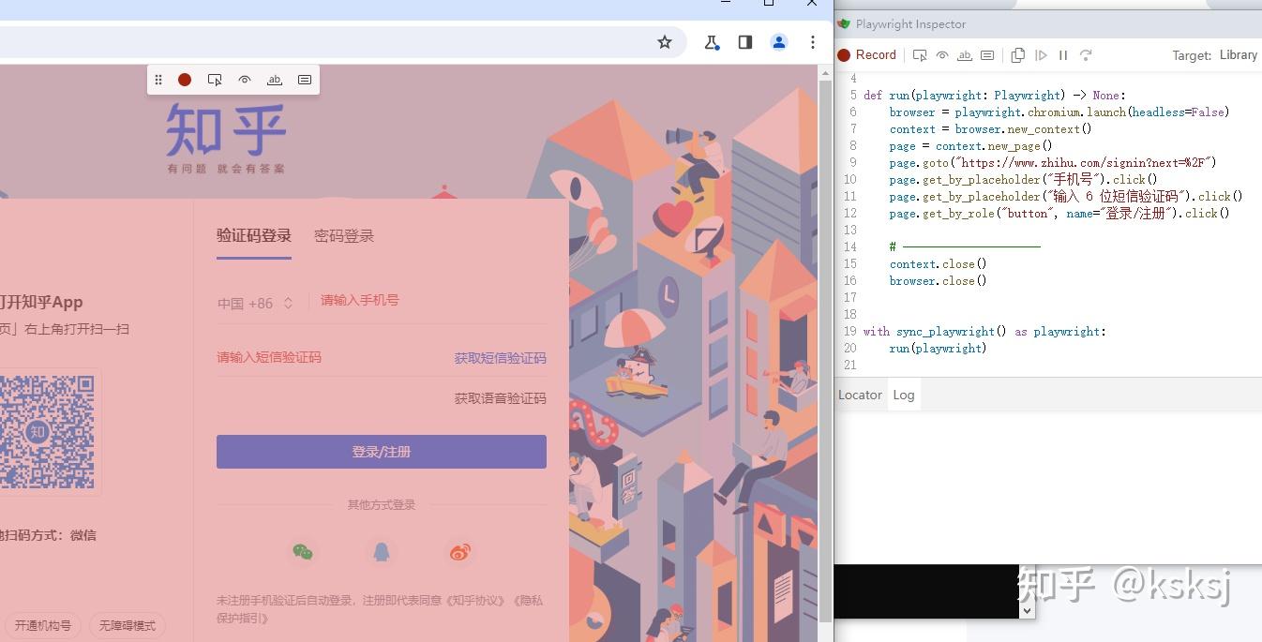The image size is (1262, 642).
Task: Open the Chrome side panel icon
Action: [x=745, y=42]
